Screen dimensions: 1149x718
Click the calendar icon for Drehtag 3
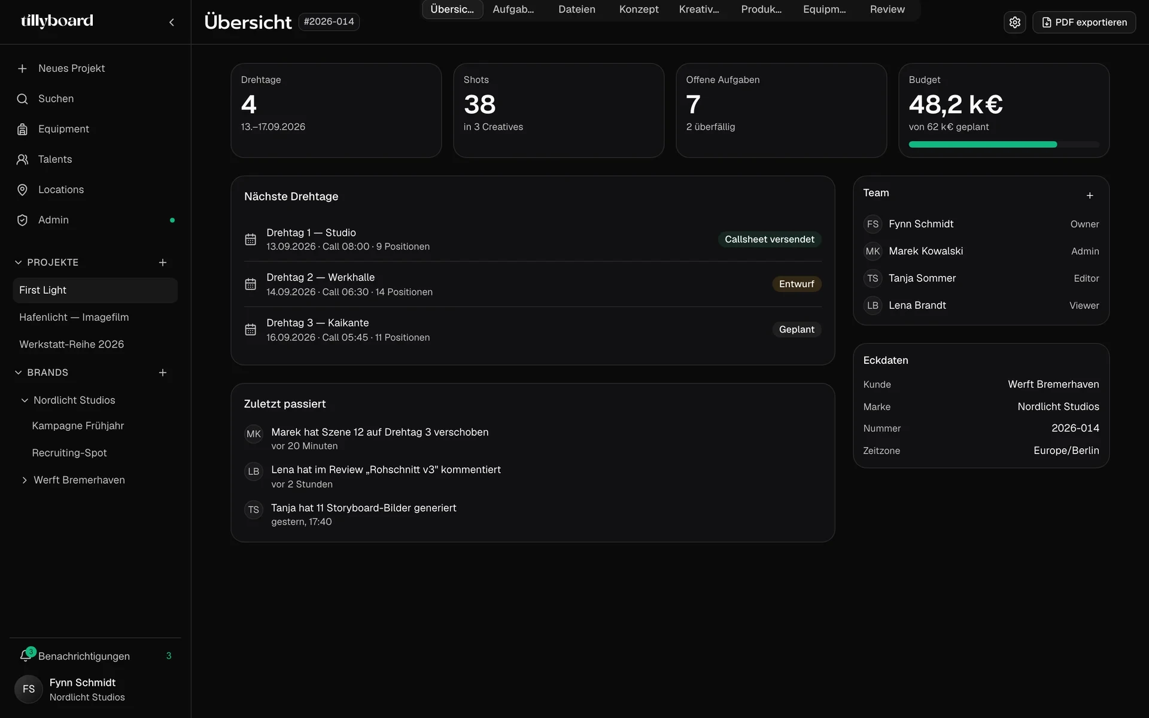pos(251,330)
